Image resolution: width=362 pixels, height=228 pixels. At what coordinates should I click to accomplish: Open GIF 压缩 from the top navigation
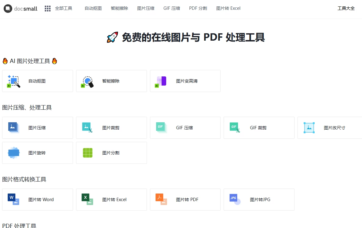pos(172,9)
